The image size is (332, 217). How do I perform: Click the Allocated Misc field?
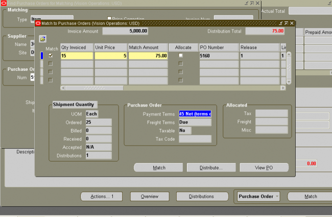[x=272, y=130]
